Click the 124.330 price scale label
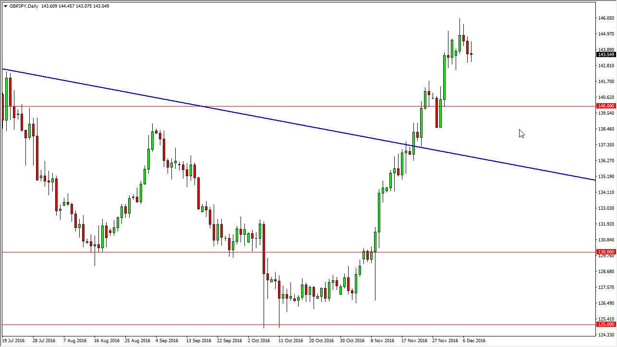Image resolution: width=617 pixels, height=347 pixels. click(605, 335)
